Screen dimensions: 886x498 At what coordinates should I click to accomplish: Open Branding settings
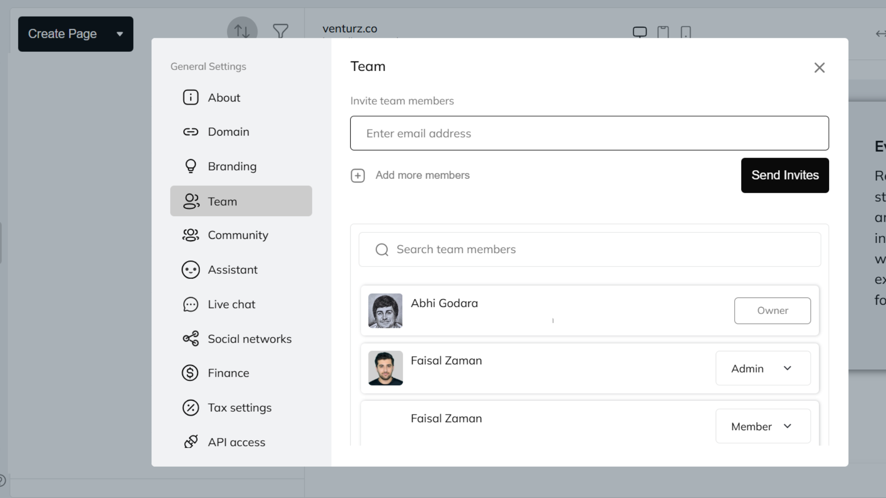tap(232, 166)
